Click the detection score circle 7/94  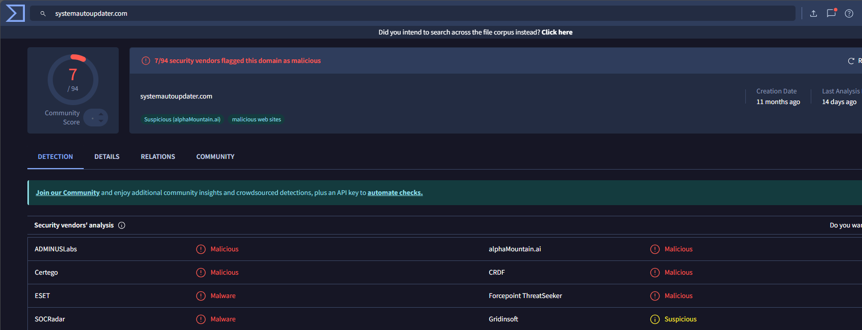73,80
